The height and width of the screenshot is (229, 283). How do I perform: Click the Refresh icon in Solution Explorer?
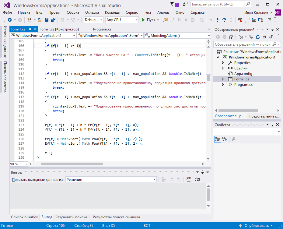point(258,37)
